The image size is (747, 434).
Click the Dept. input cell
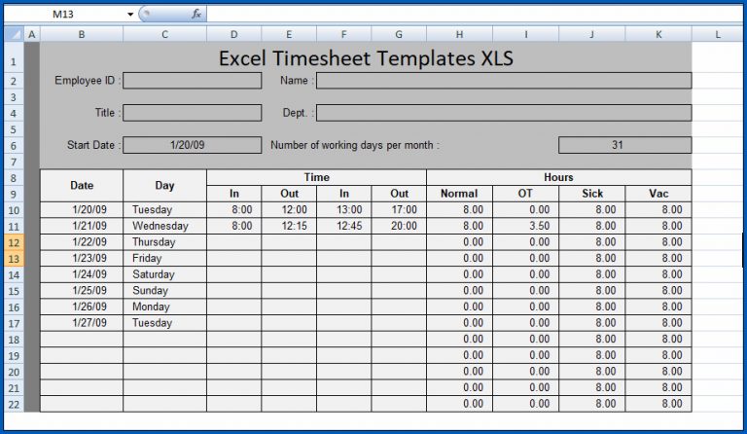coord(503,113)
